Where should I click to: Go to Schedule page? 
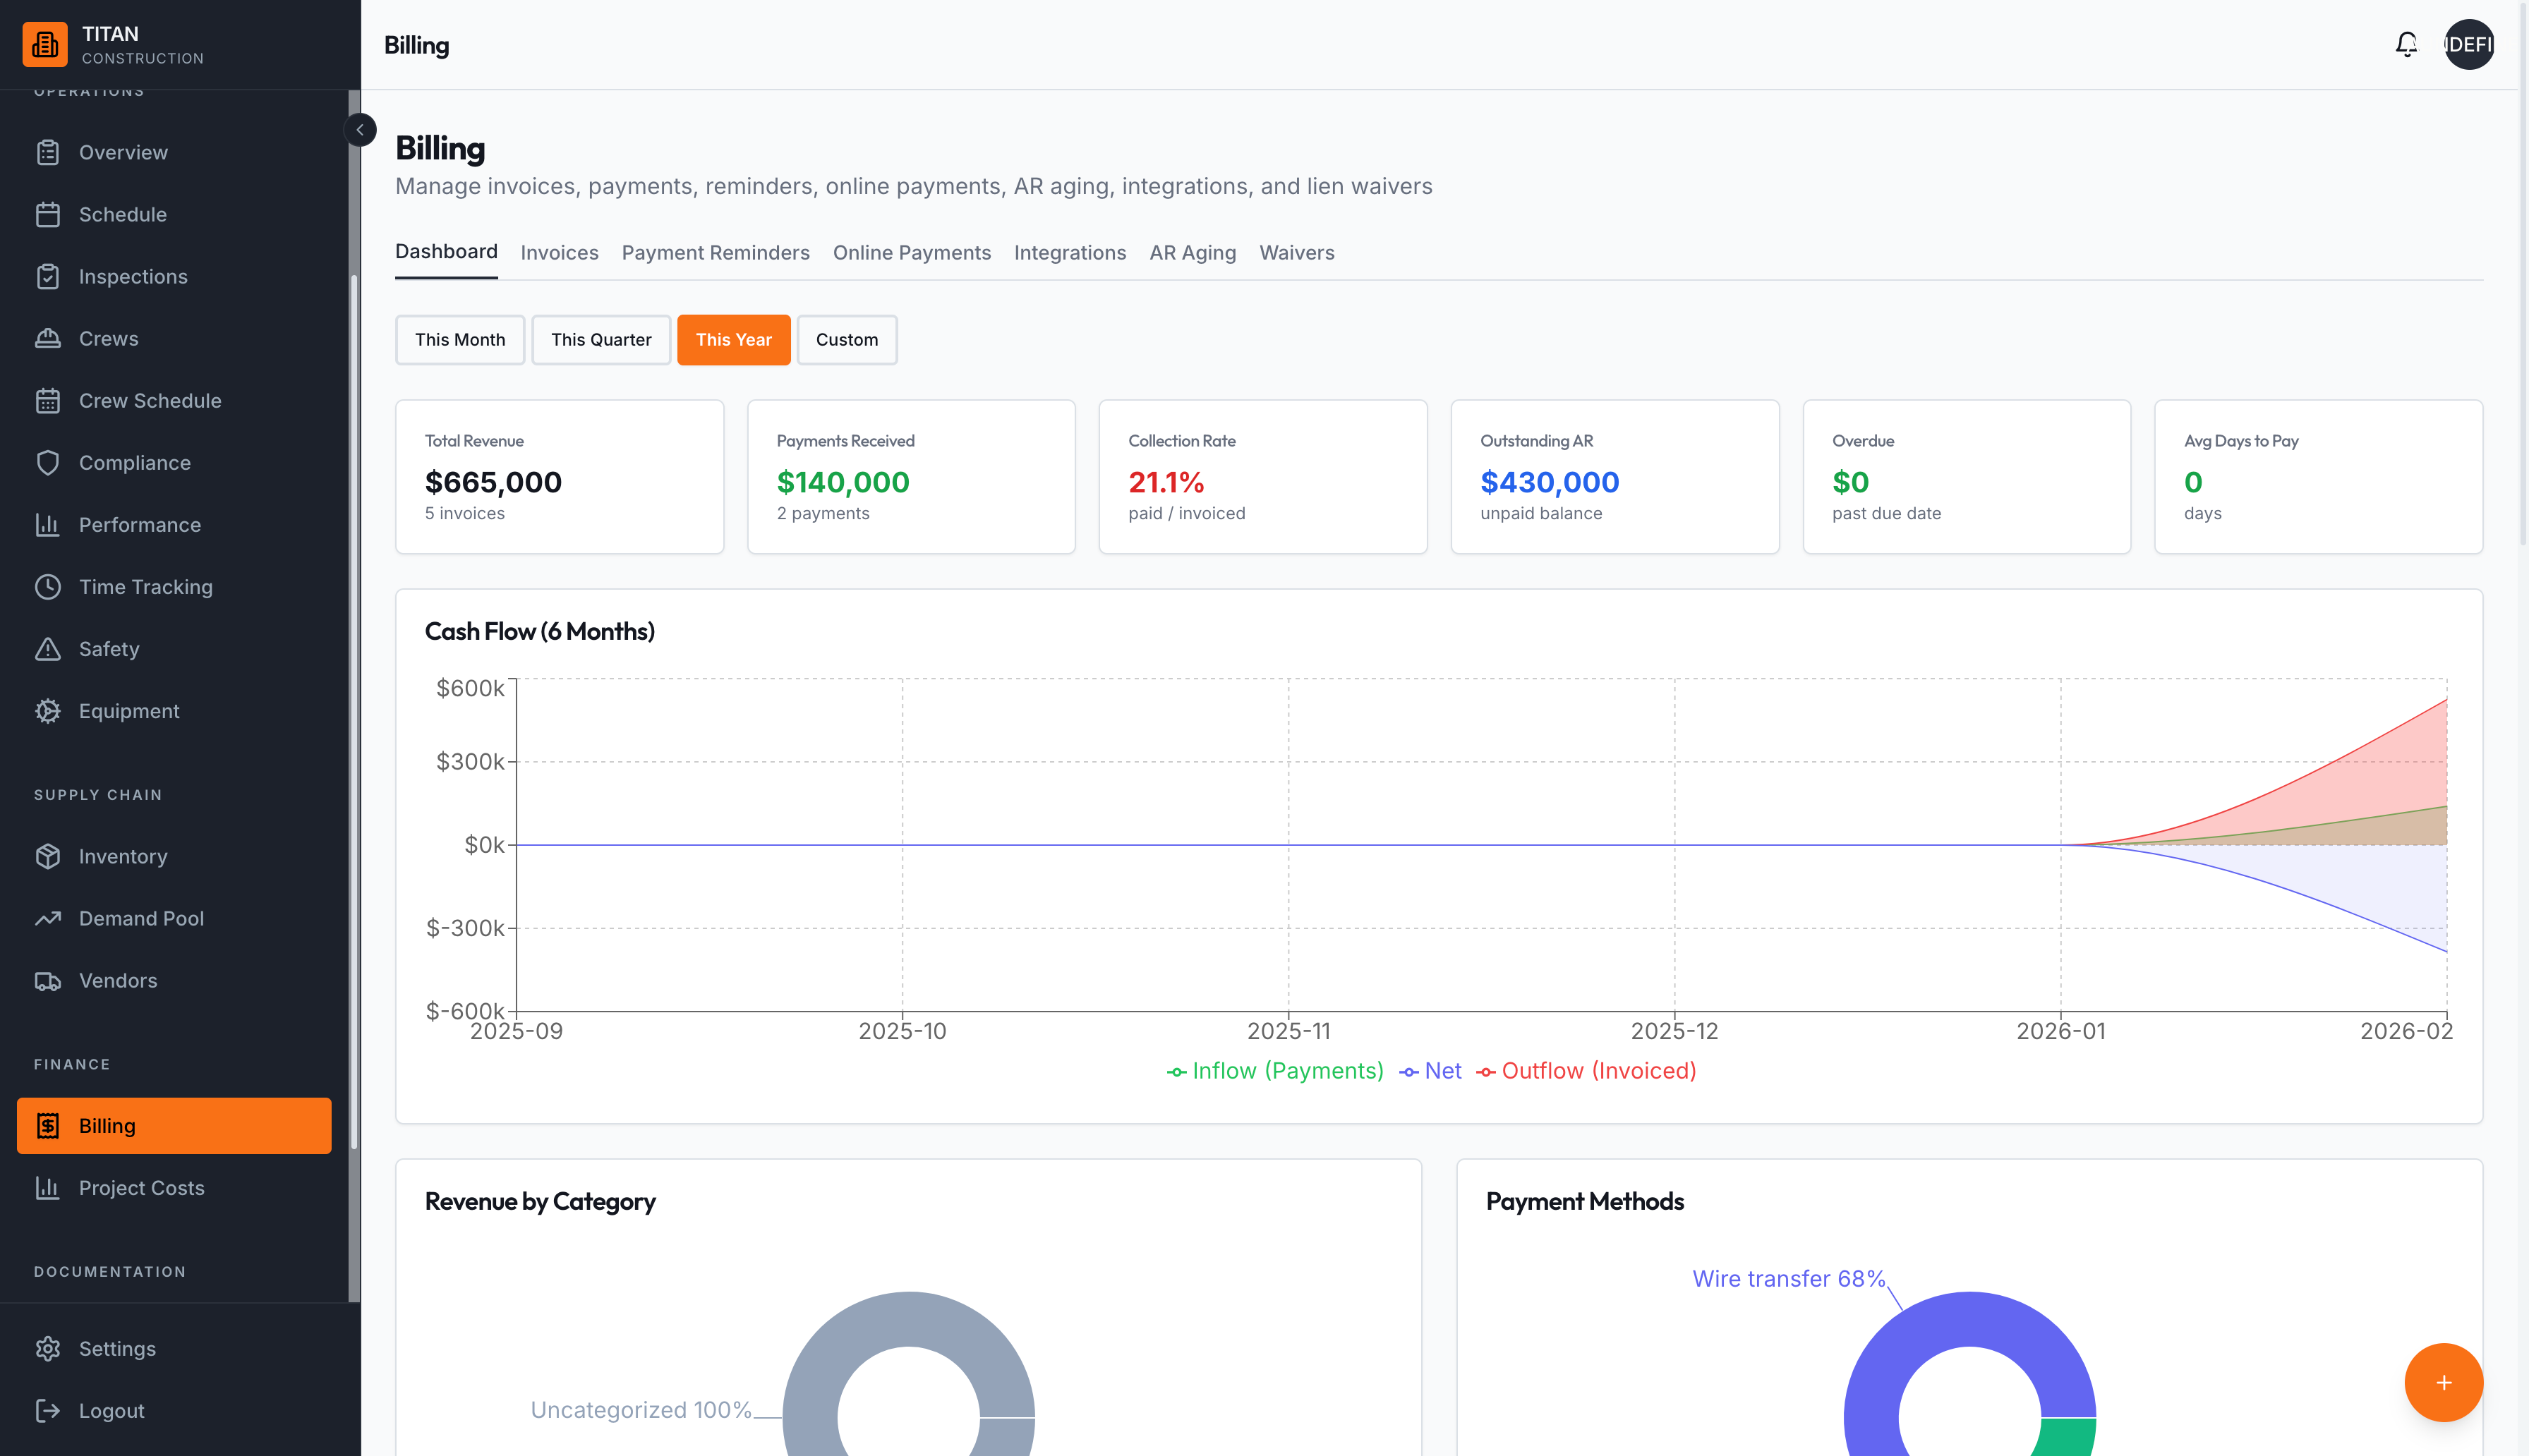(x=174, y=215)
